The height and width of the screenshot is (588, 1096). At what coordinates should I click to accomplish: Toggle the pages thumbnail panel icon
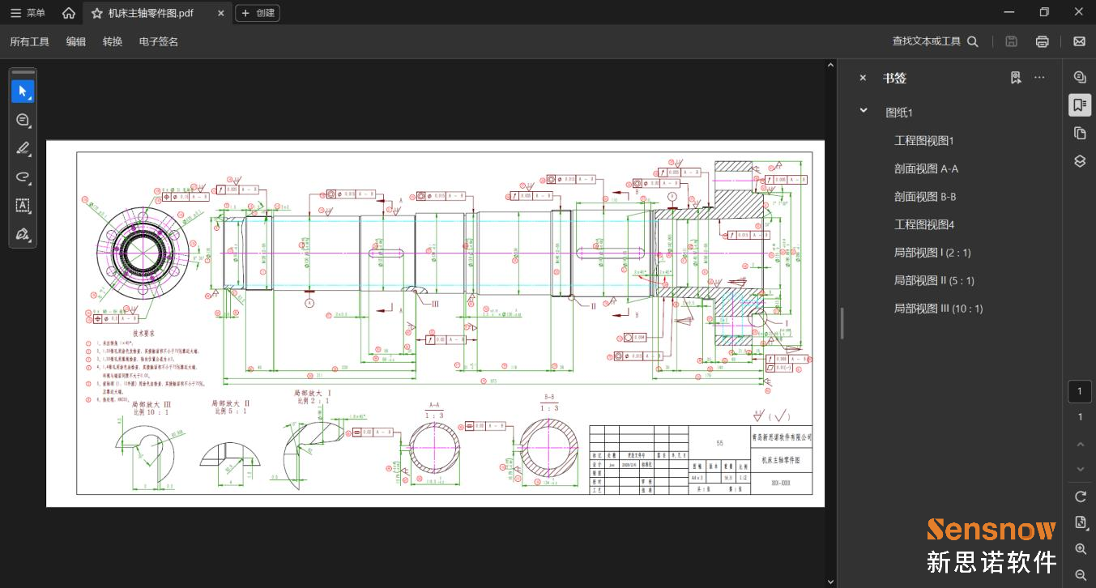click(1079, 133)
